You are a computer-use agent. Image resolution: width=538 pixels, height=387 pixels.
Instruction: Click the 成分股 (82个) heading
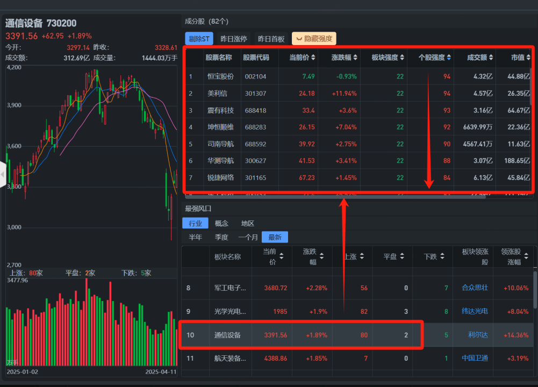(206, 21)
